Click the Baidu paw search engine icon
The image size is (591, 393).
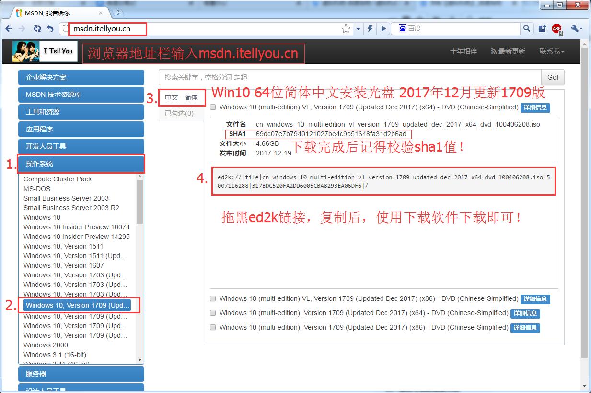(x=402, y=29)
